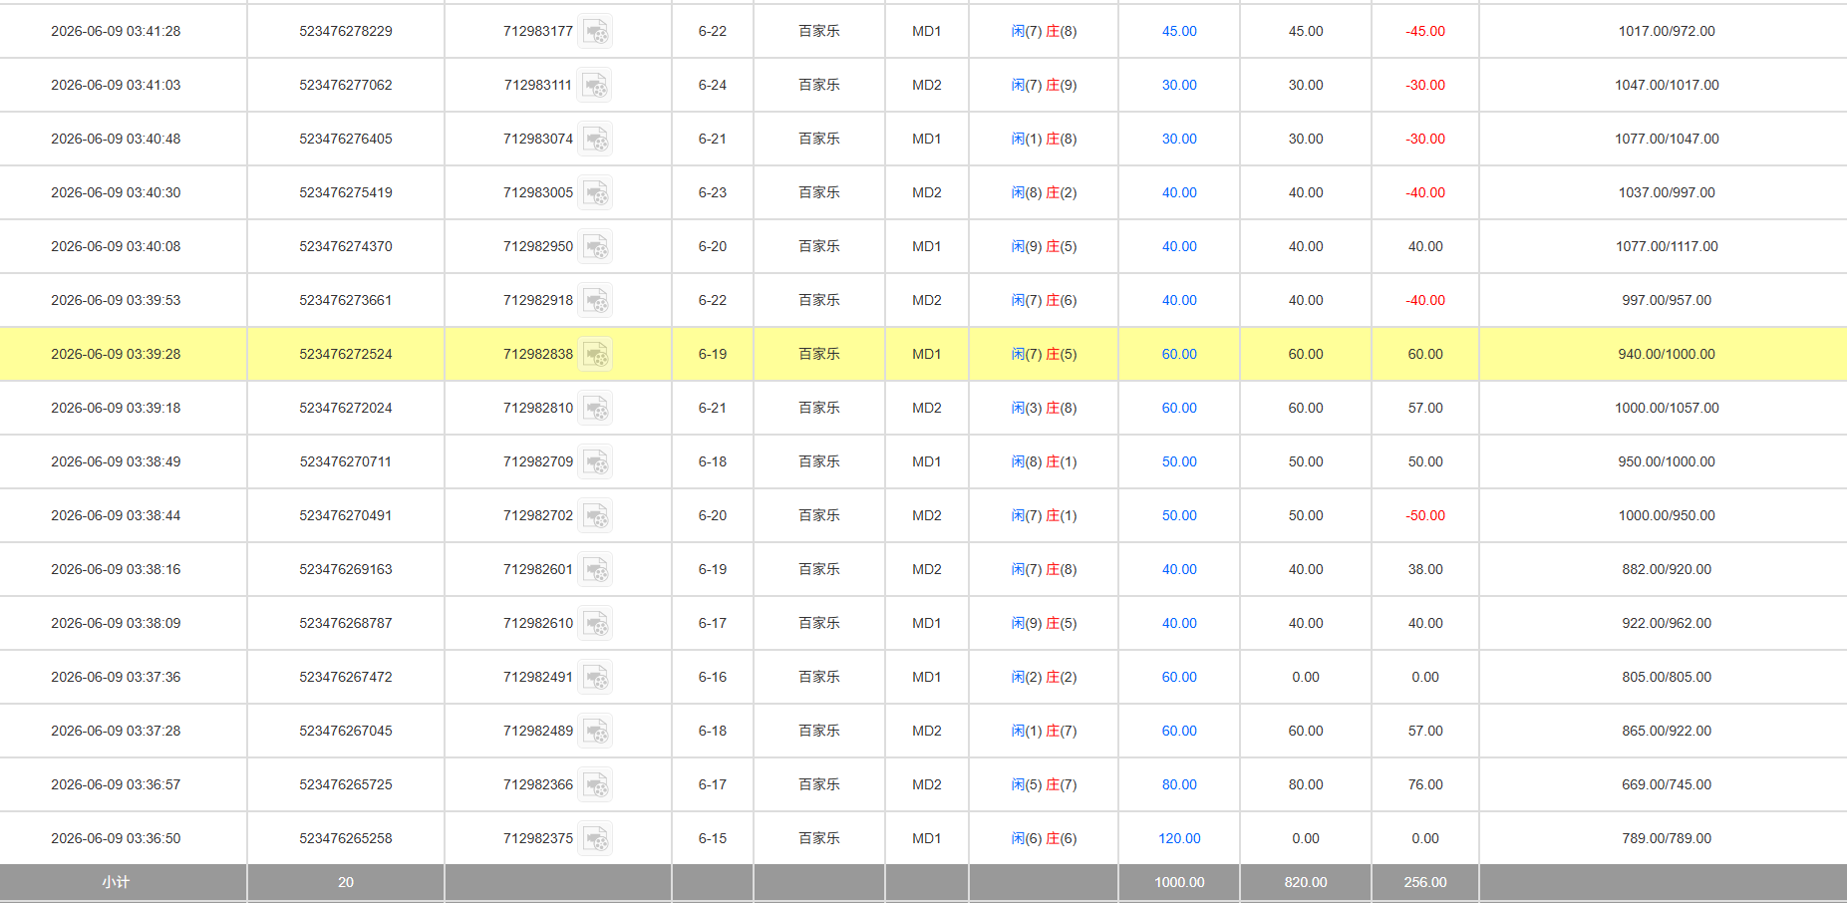
Task: Click MD1 cell for order 523476265258
Action: tap(927, 838)
